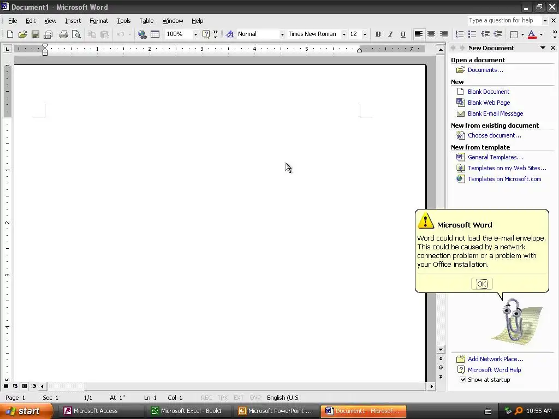Screen dimensions: 559x419
Task: Toggle Italic formatting
Action: [390, 34]
